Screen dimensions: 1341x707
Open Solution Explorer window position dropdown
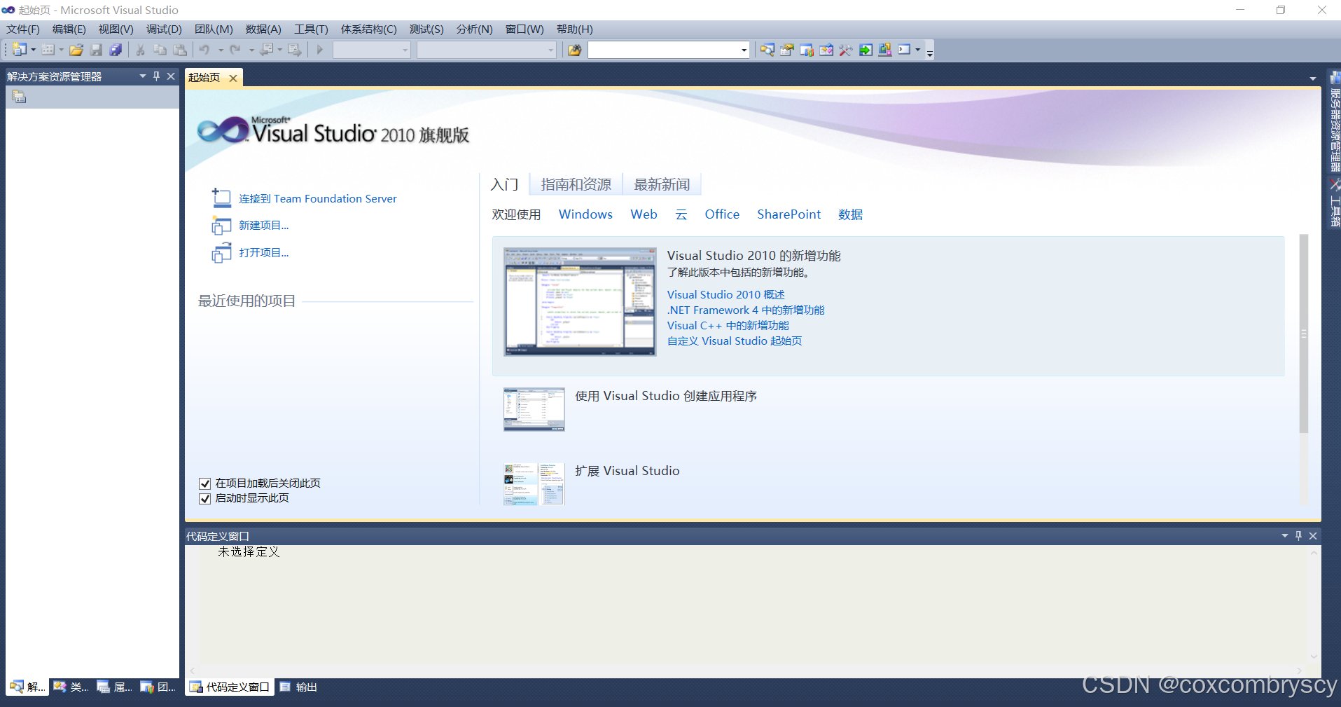click(x=143, y=76)
